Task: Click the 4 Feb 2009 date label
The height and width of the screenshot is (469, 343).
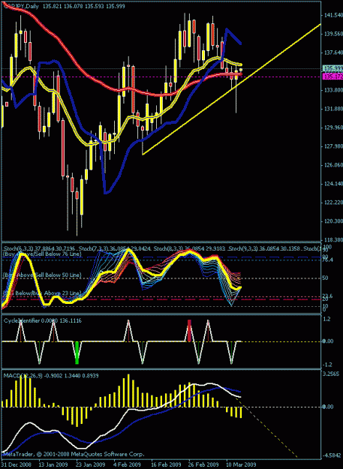Action: [x=126, y=463]
